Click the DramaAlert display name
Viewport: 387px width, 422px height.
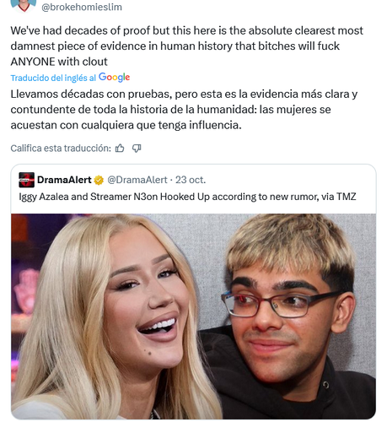64,180
